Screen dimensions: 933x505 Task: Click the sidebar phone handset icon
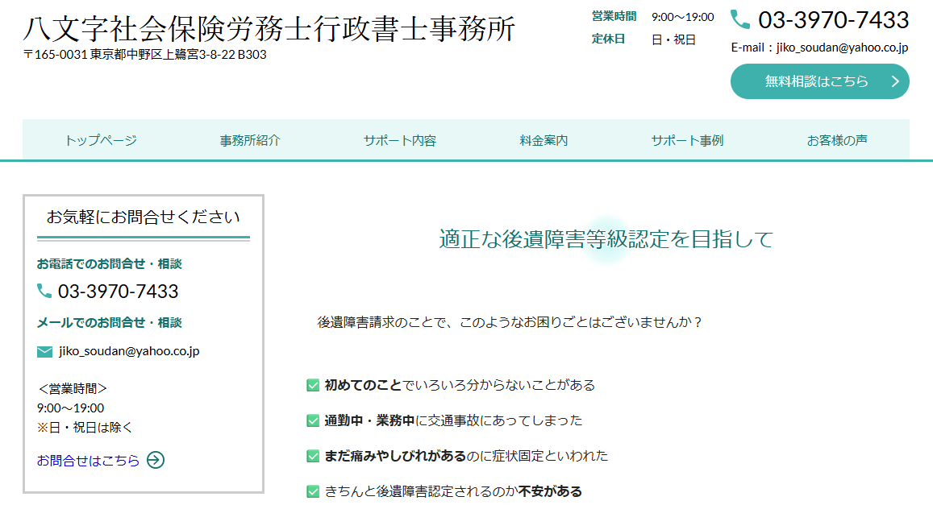tap(44, 291)
